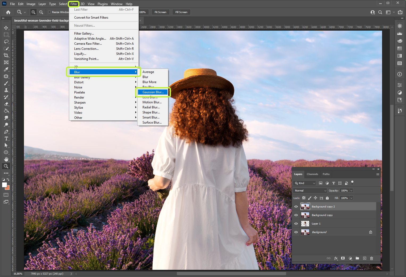
Task: Select the Clone Stamp tool
Action: pos(6,90)
